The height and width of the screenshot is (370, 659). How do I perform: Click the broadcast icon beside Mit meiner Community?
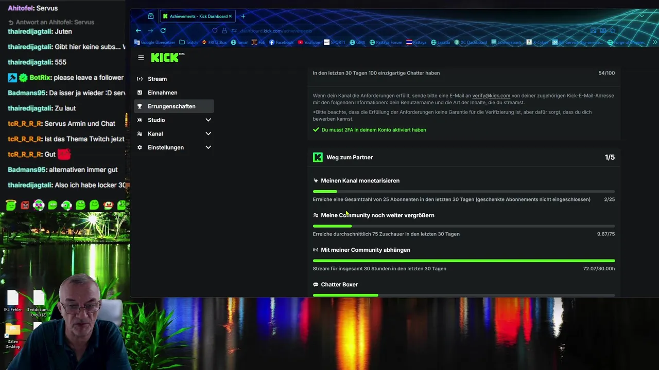click(316, 250)
